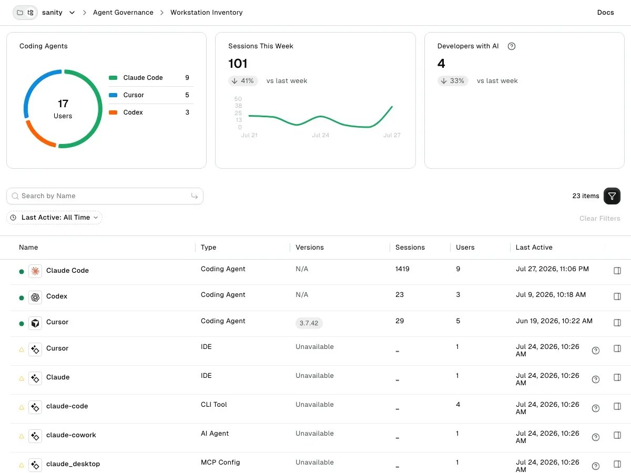Click the Codex orange legend swatch
Viewport: 631px width, 473px height.
coord(113,112)
